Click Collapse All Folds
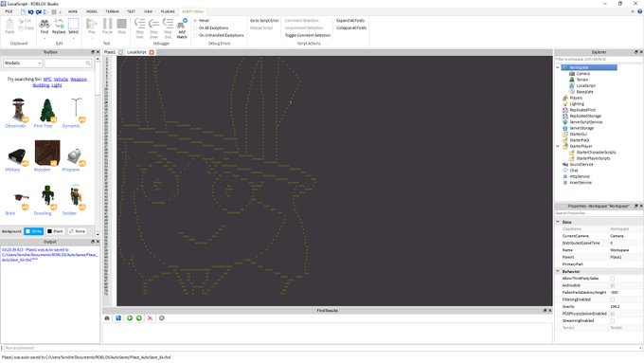 pos(351,27)
